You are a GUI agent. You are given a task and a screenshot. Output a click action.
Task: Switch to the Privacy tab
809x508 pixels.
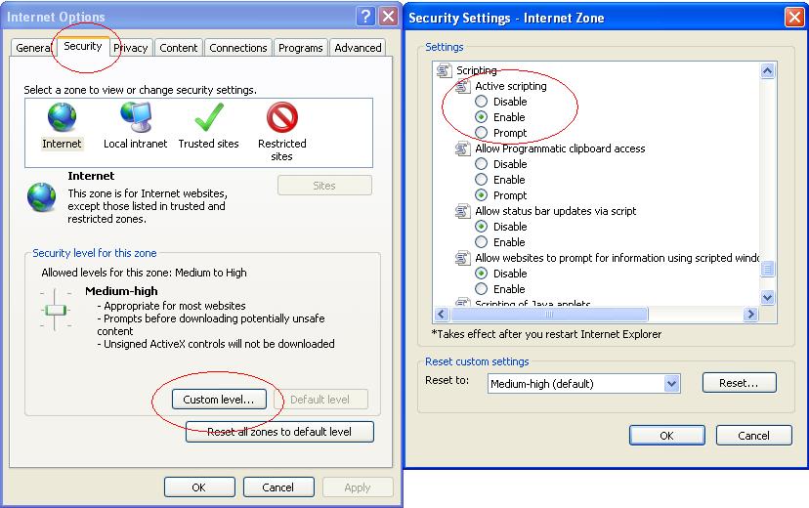[130, 48]
